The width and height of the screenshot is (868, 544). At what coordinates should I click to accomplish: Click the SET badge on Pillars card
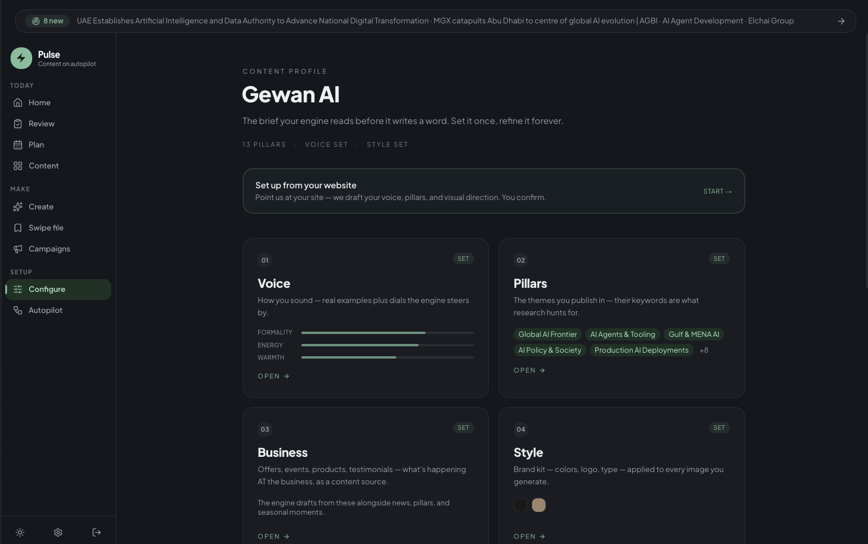(x=719, y=259)
